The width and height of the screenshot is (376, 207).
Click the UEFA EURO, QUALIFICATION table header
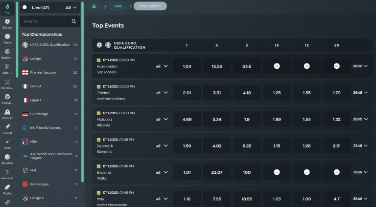233,45
